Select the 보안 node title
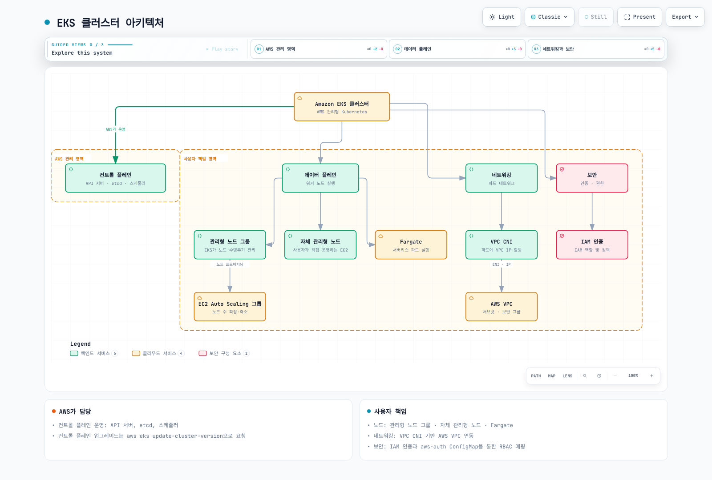The image size is (712, 480). tap(592, 175)
